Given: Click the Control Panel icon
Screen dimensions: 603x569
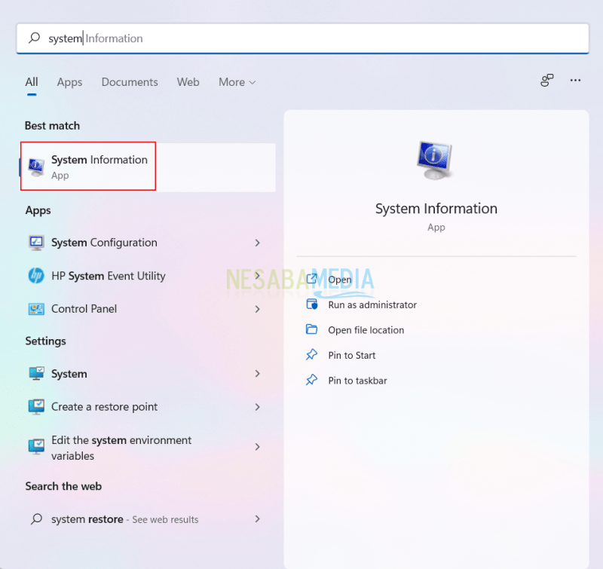Looking at the screenshot, I should tap(36, 309).
